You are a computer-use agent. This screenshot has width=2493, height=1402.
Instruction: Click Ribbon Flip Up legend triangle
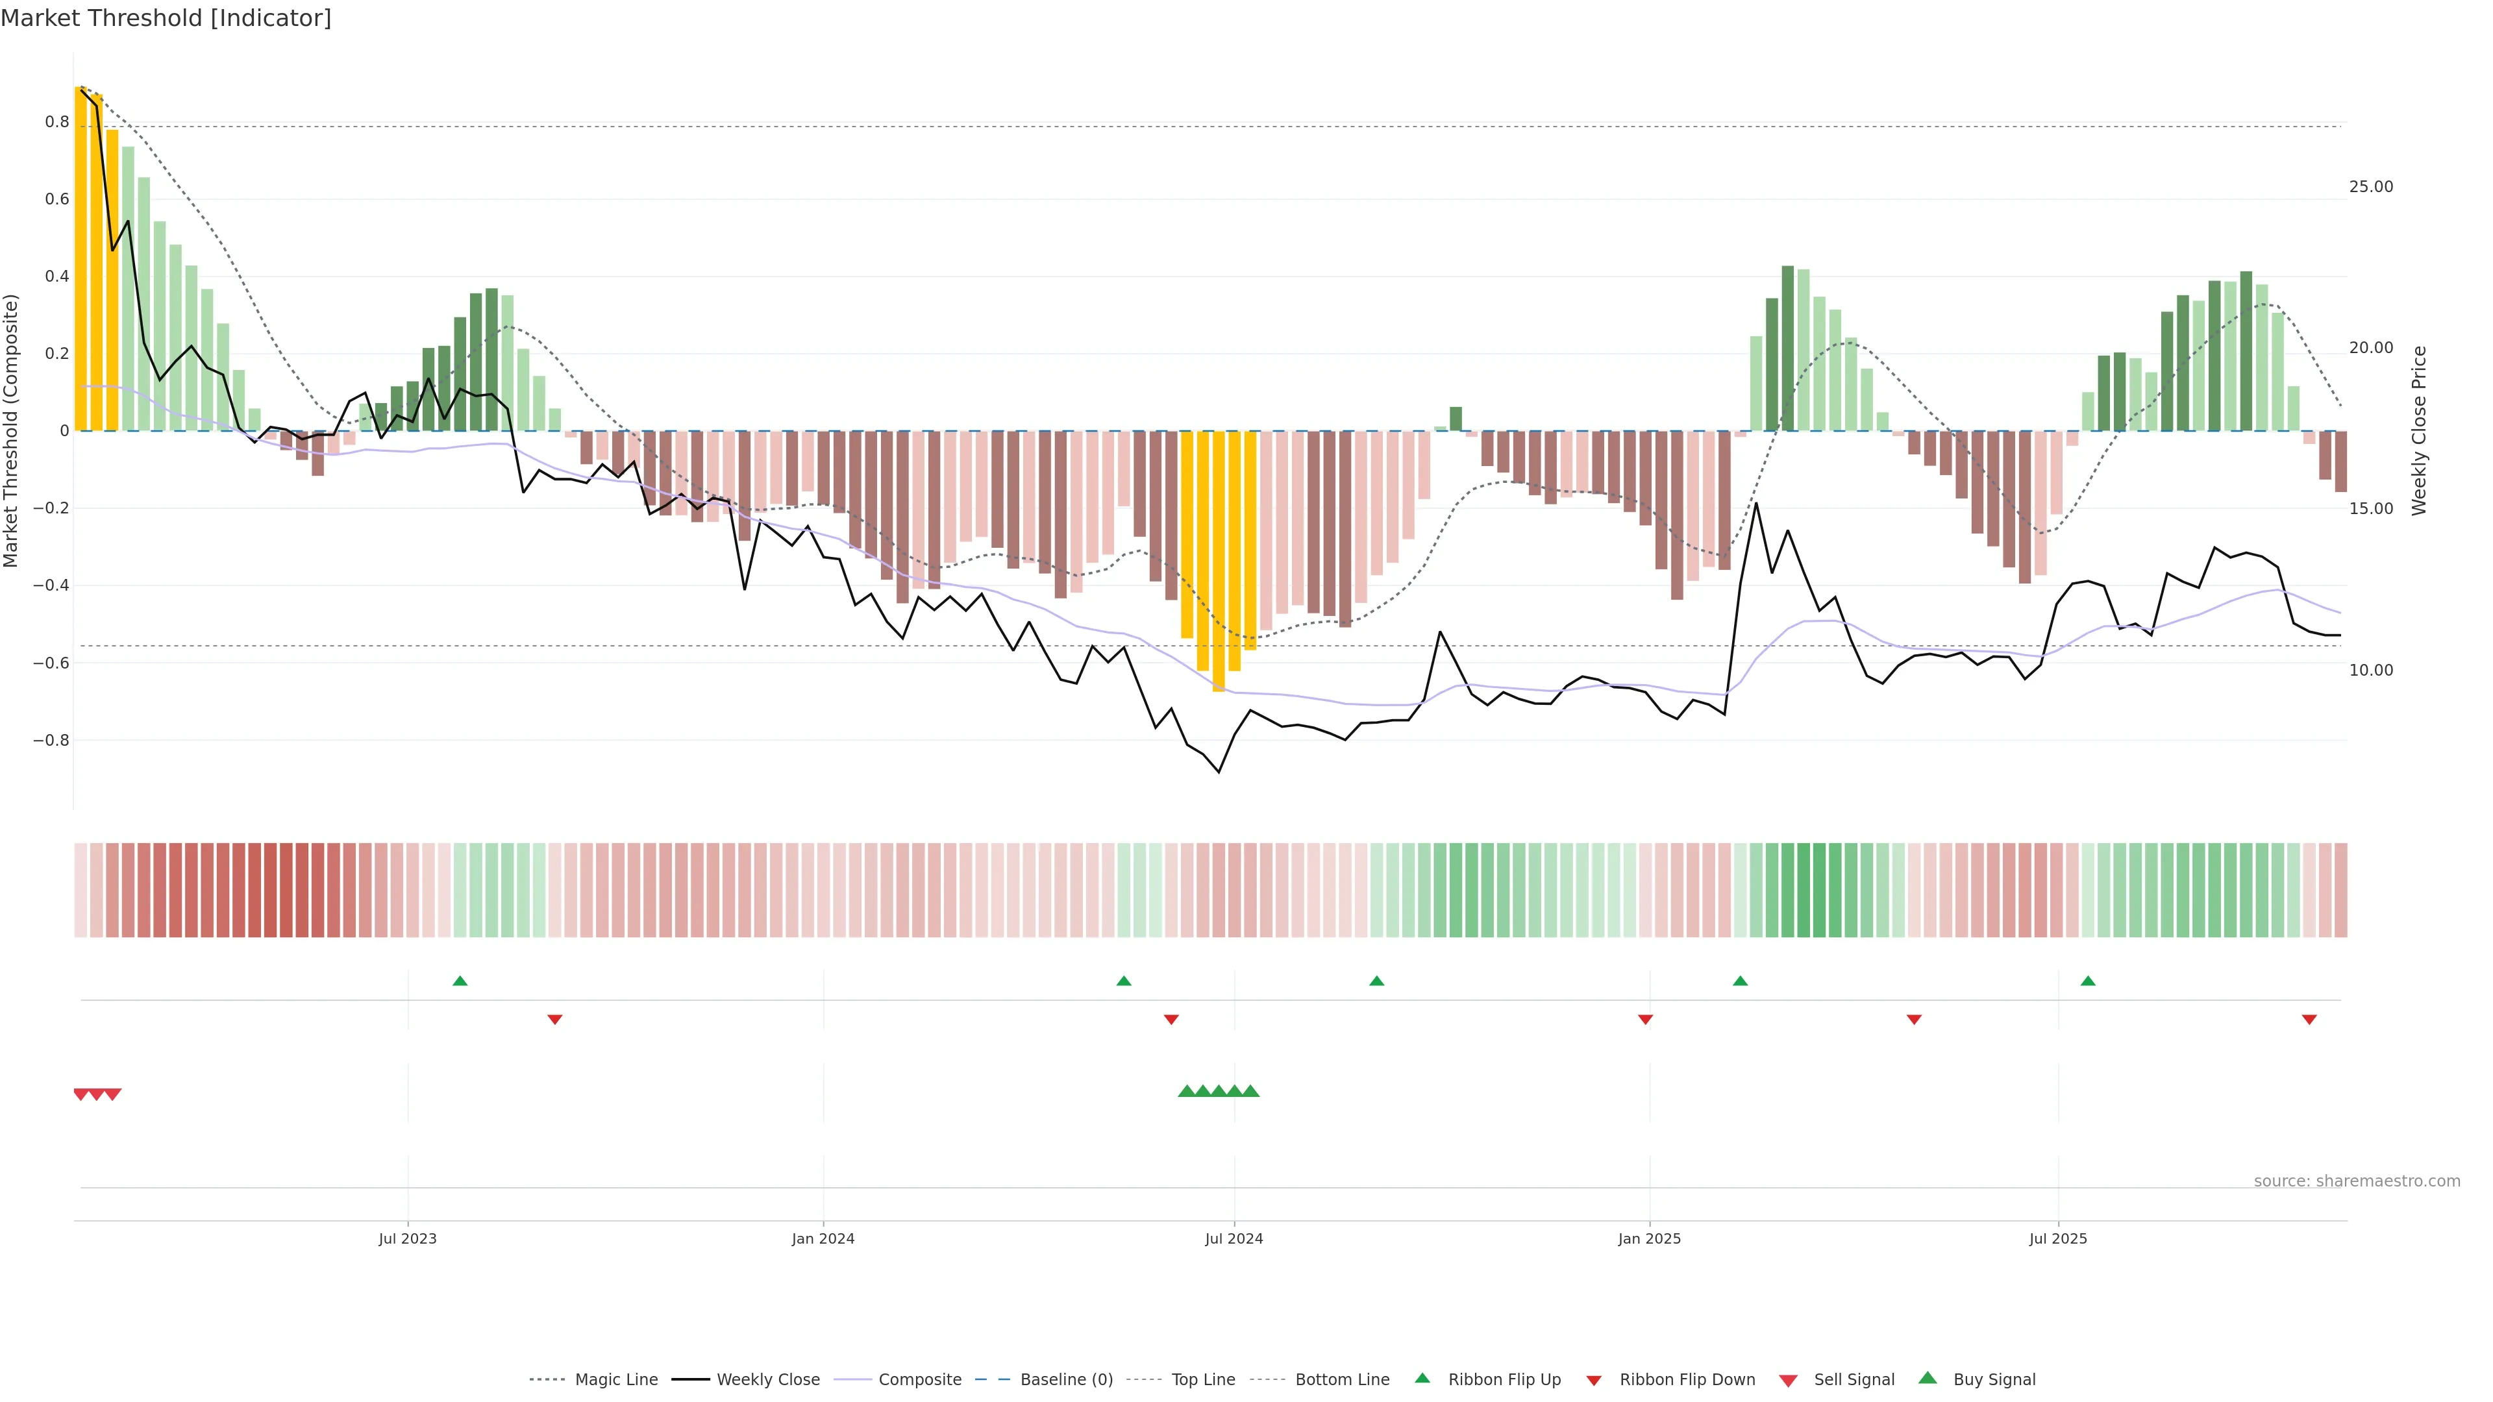coord(1422,1378)
